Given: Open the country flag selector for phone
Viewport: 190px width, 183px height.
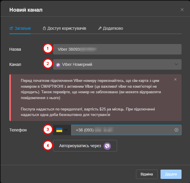Looking at the screenshot, I should (x=62, y=130).
